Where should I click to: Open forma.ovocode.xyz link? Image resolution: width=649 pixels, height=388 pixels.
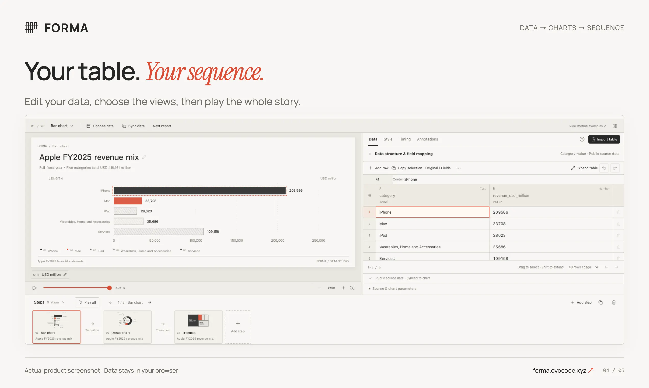[x=563, y=370]
